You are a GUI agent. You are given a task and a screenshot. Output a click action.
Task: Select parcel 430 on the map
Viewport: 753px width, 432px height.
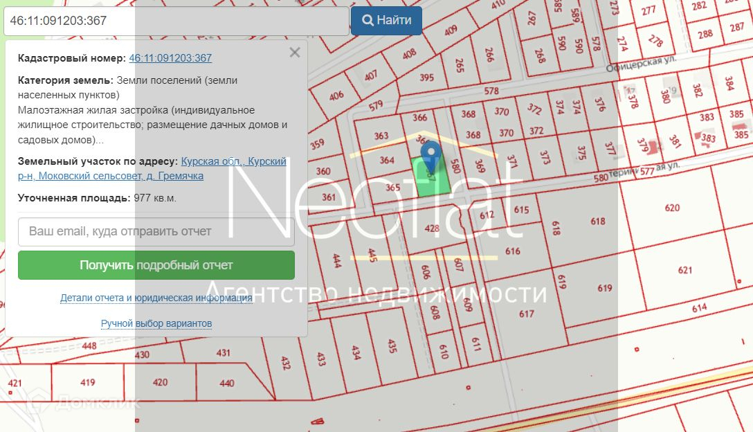click(142, 355)
